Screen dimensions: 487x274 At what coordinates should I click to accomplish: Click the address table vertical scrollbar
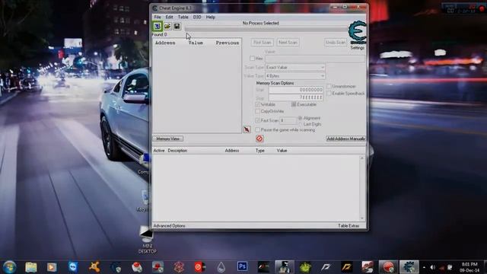point(362,188)
